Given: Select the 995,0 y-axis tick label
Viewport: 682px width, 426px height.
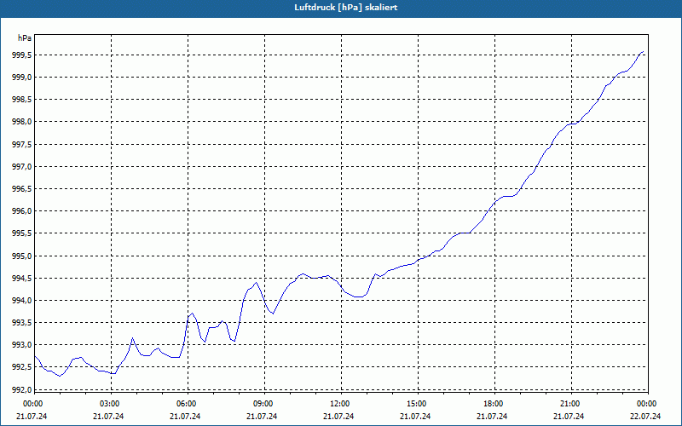Looking at the screenshot, I should pos(22,256).
